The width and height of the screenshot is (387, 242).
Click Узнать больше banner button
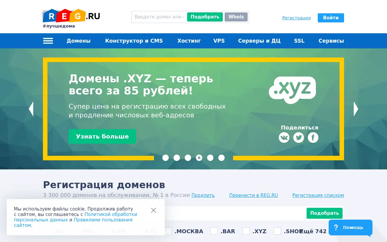[x=102, y=136]
